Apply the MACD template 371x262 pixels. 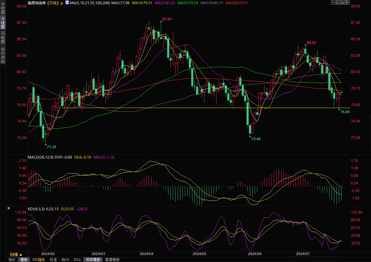coord(65,260)
